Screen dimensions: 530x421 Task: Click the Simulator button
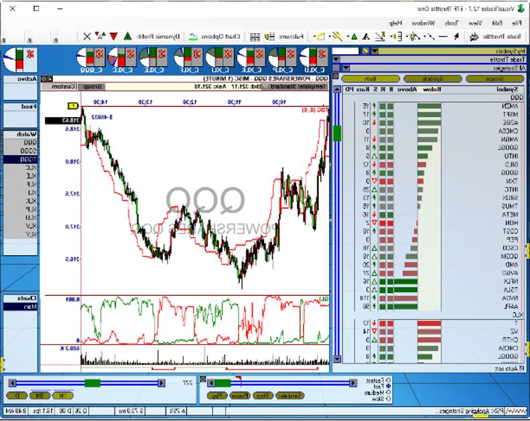[290, 396]
